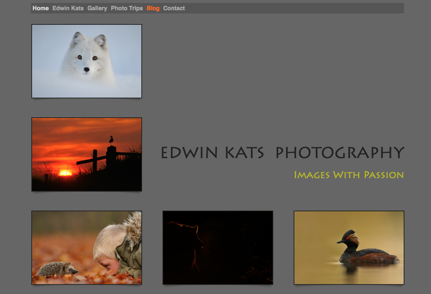Open the orange Blog link
Image resolution: width=431 pixels, height=294 pixels.
click(x=153, y=8)
